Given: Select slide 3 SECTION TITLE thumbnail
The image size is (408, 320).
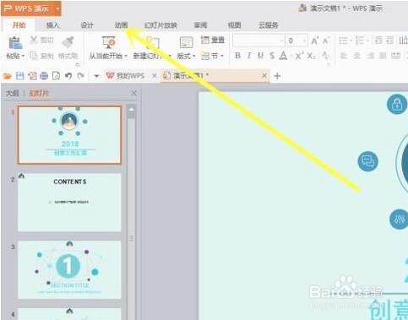Looking at the screenshot, I should click(x=69, y=269).
